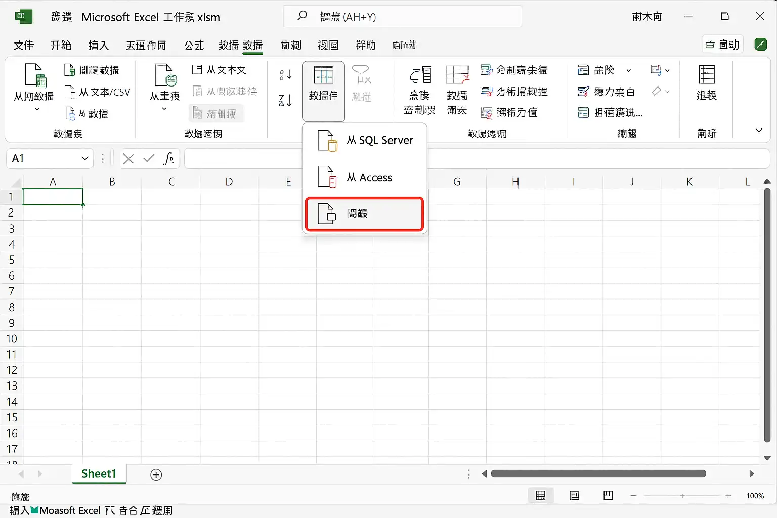Add a new sheet with plus icon
777x518 pixels.
(x=156, y=474)
